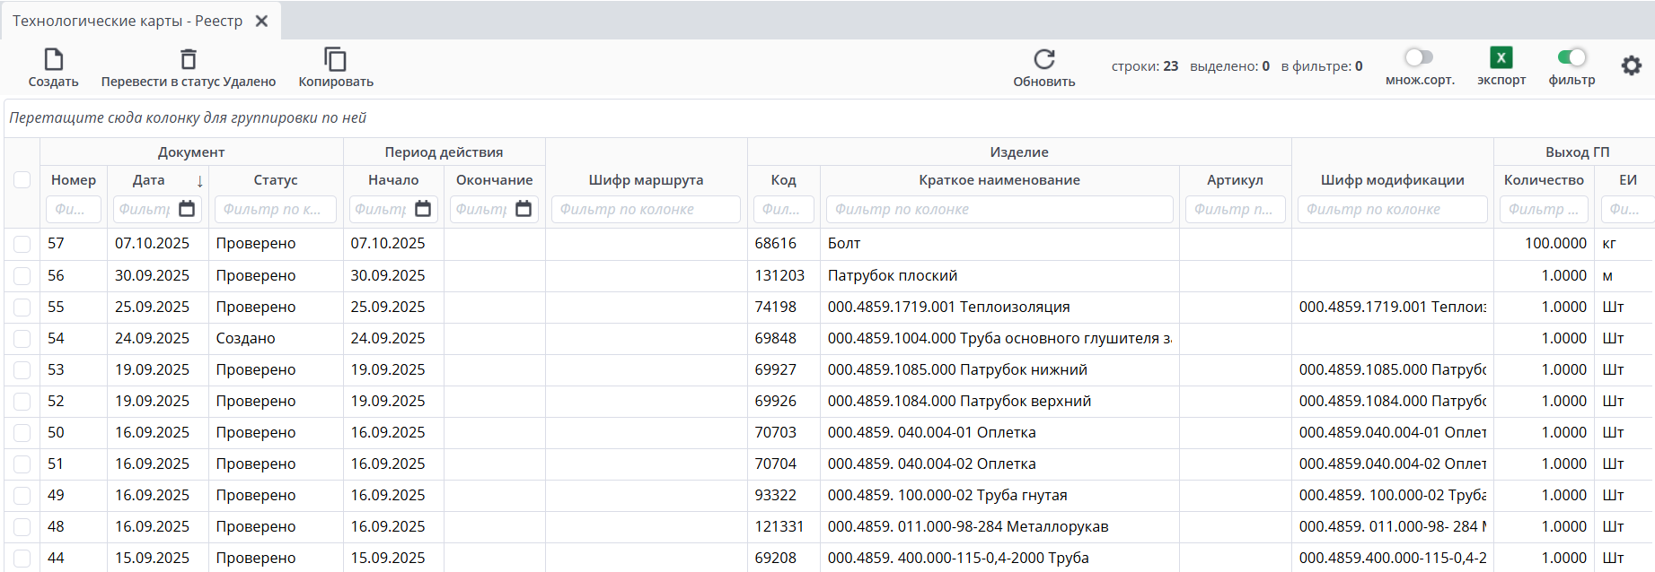The image size is (1655, 572).
Task: Export the table to Excel
Action: click(1501, 58)
